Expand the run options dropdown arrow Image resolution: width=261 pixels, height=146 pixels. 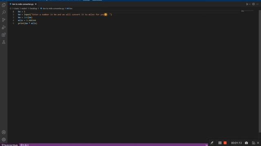(250, 4)
